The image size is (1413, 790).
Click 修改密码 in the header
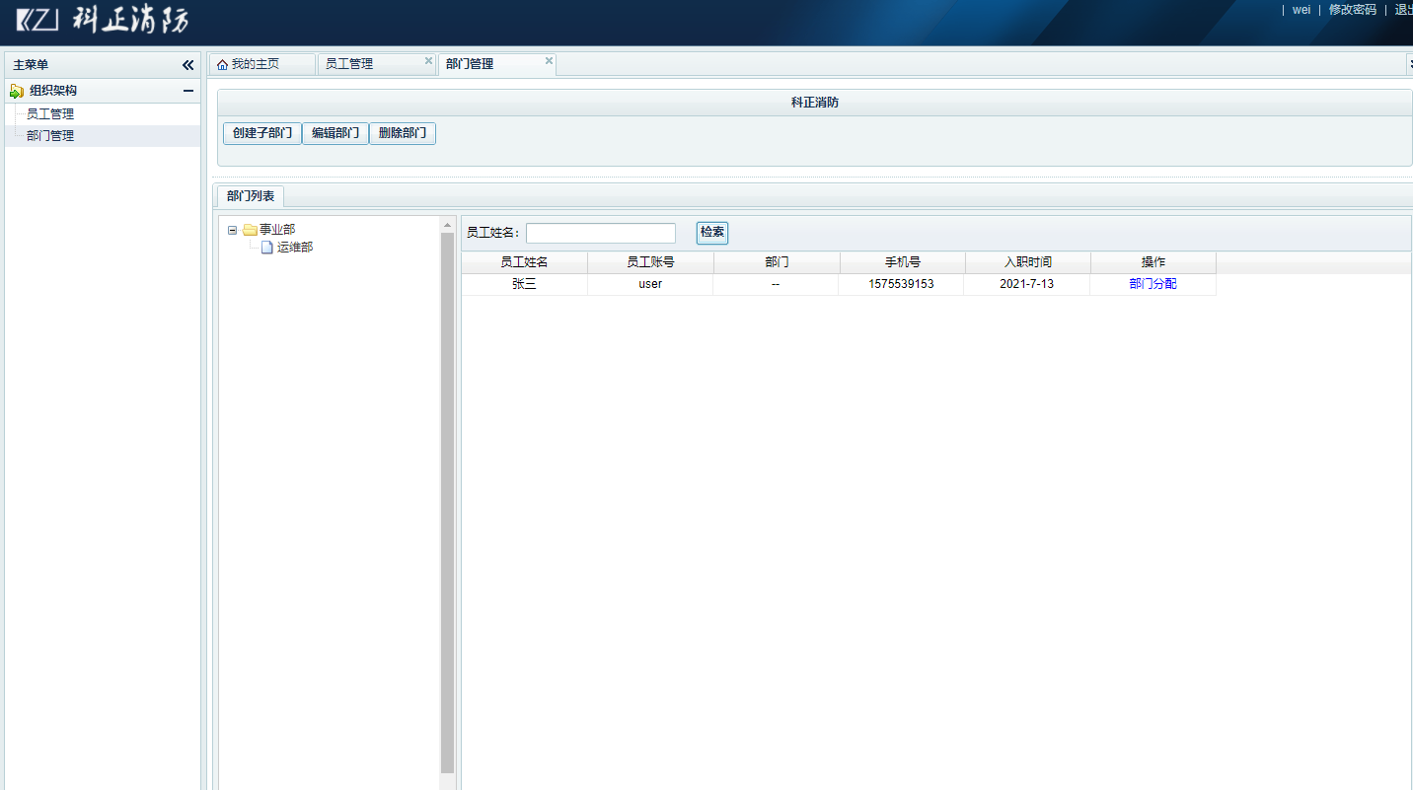[x=1352, y=10]
